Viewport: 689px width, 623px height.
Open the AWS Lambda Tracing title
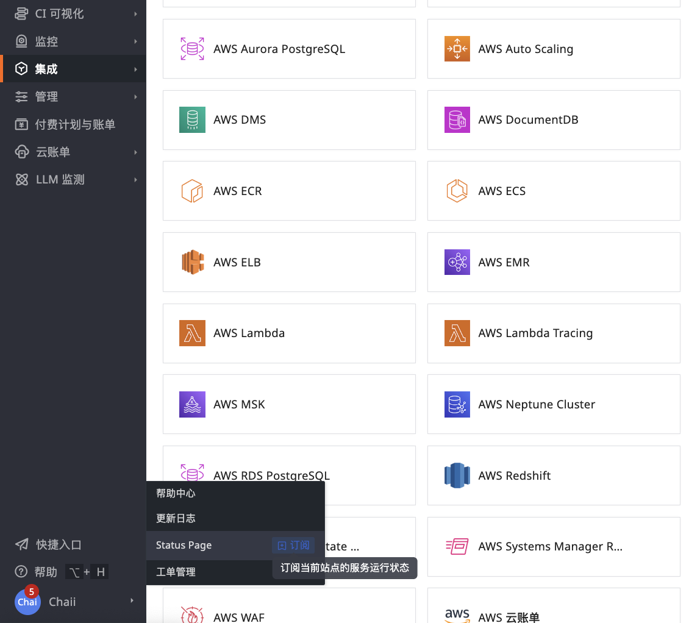pyautogui.click(x=535, y=333)
